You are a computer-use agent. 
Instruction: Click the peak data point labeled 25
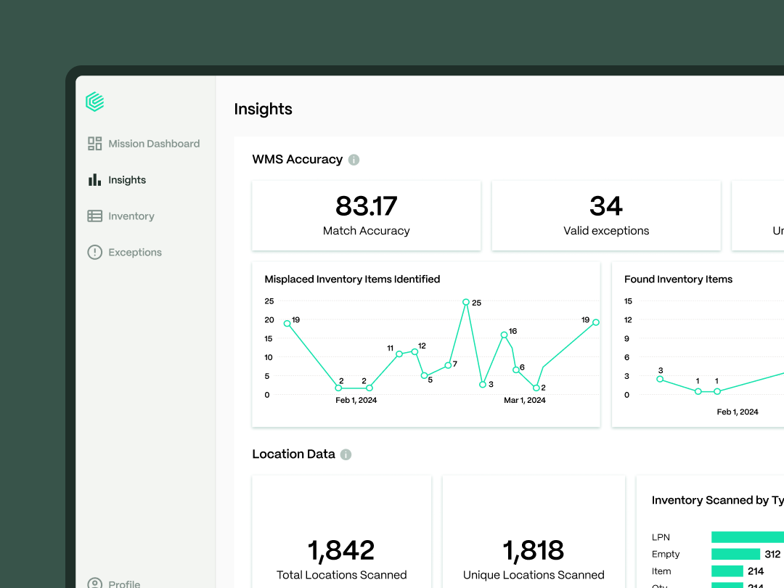(466, 302)
